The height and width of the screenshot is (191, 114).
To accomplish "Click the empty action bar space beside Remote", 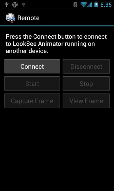I will click(x=76, y=18).
